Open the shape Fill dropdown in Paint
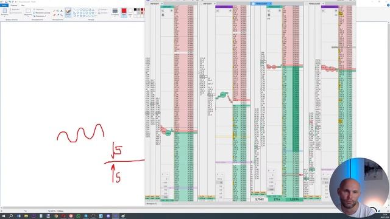 [x=103, y=13]
